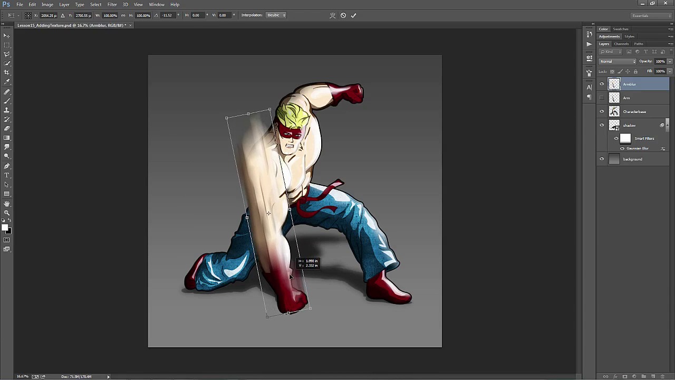Show the hidden Arm layer
Screen dimensions: 675x380
coord(602,98)
